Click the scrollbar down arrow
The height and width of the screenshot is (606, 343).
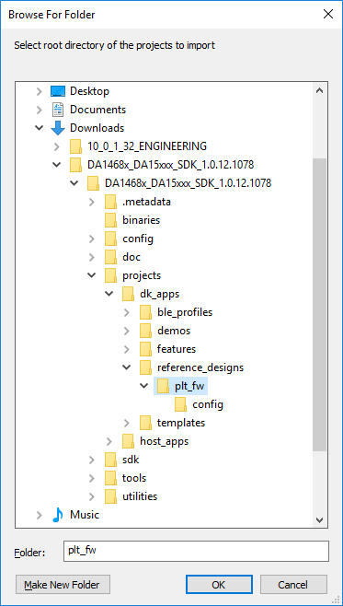pos(319,519)
